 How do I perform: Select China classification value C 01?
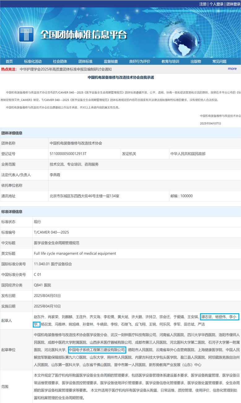point(37,274)
